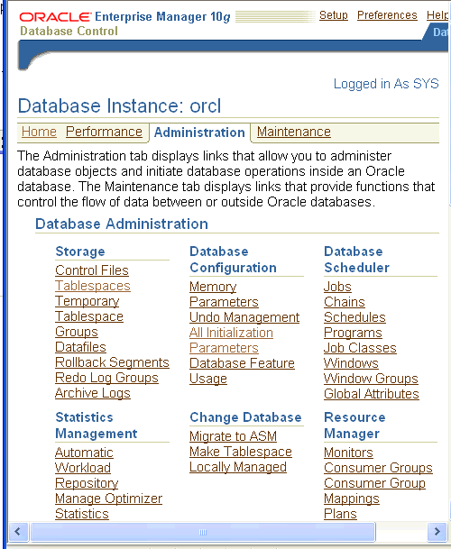Open Make Tablespace Locally Managed link
The width and height of the screenshot is (451, 549).
[241, 460]
